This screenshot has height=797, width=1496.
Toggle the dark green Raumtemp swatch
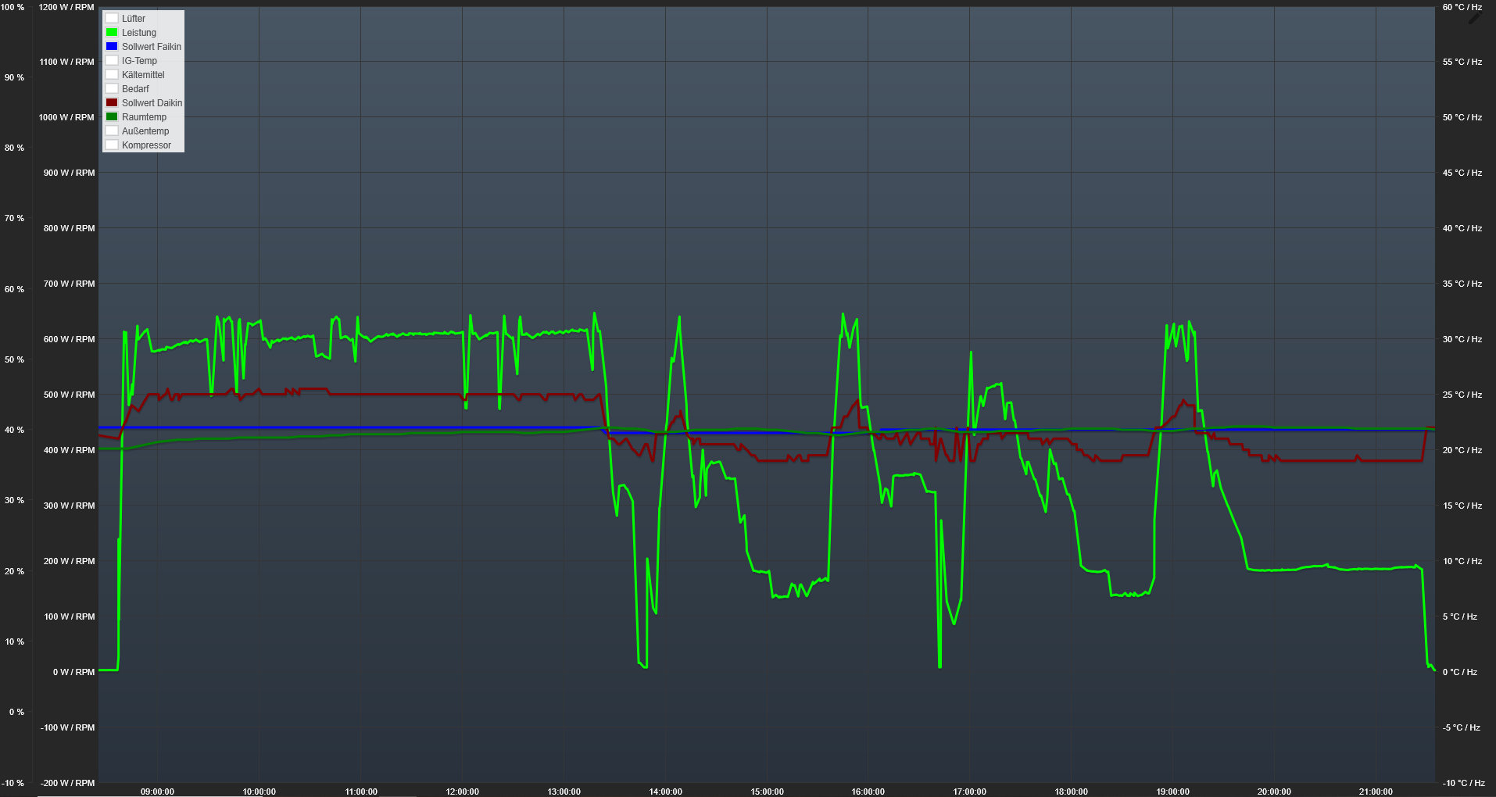click(x=112, y=116)
